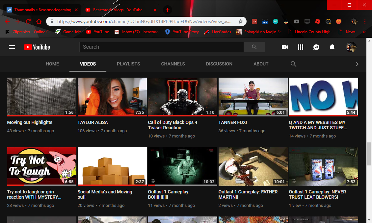The width and height of the screenshot is (372, 223).
Task: Close the Thumbnails :: Beastmodegaming tab
Action: pyautogui.click(x=76, y=10)
